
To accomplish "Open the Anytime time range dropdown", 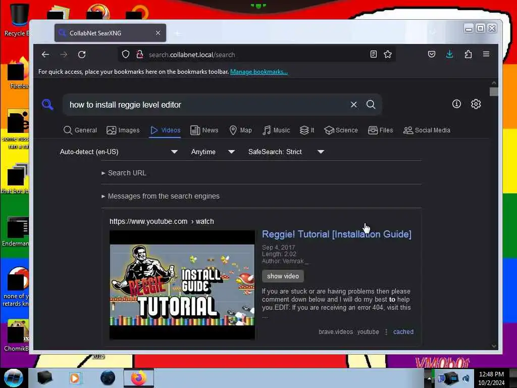I will click(x=213, y=152).
